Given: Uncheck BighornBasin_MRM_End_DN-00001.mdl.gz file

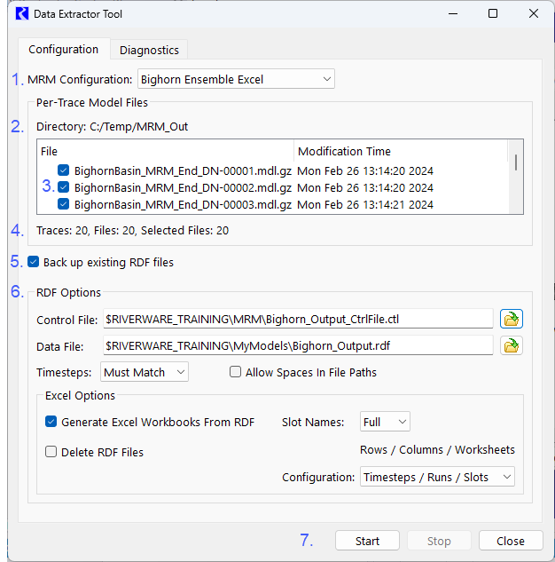Looking at the screenshot, I should 63,170.
